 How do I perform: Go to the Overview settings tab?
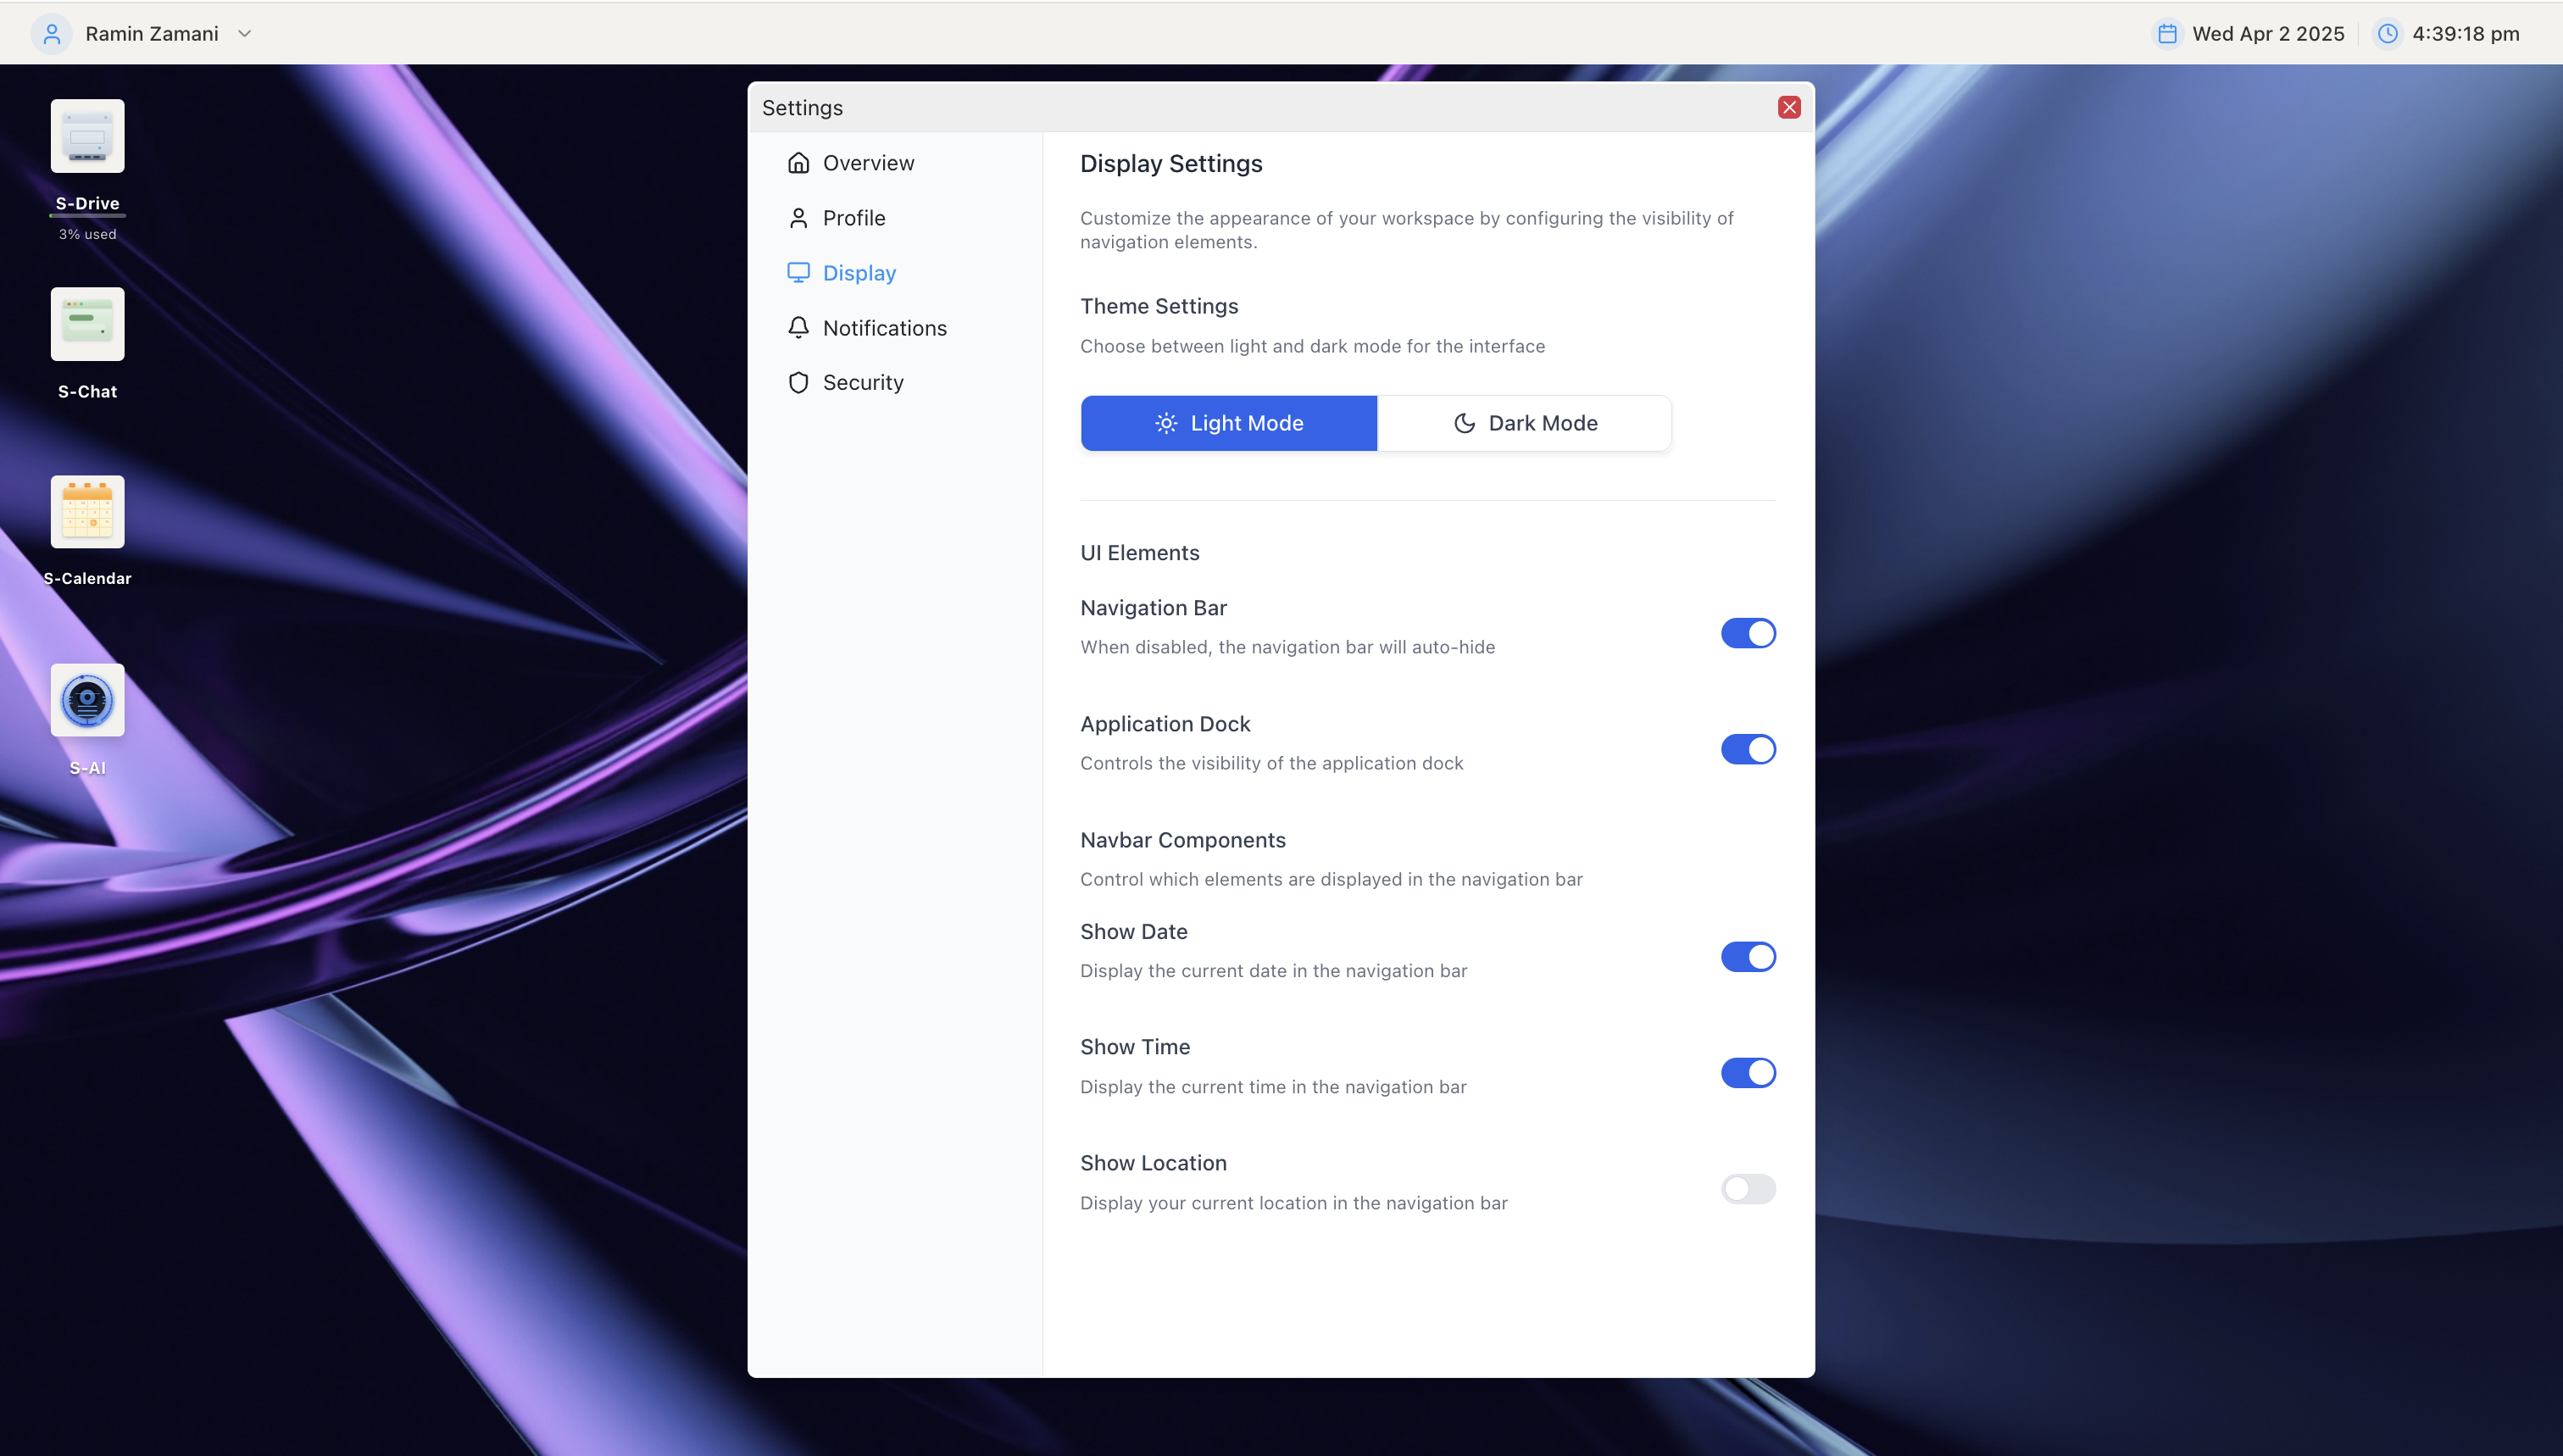(x=867, y=163)
